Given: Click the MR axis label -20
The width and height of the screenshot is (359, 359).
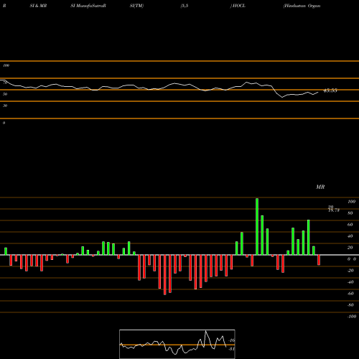Looking at the screenshot, I should [x=350, y=271].
